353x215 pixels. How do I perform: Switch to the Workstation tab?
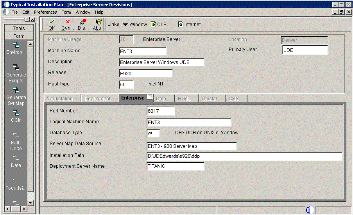point(62,98)
